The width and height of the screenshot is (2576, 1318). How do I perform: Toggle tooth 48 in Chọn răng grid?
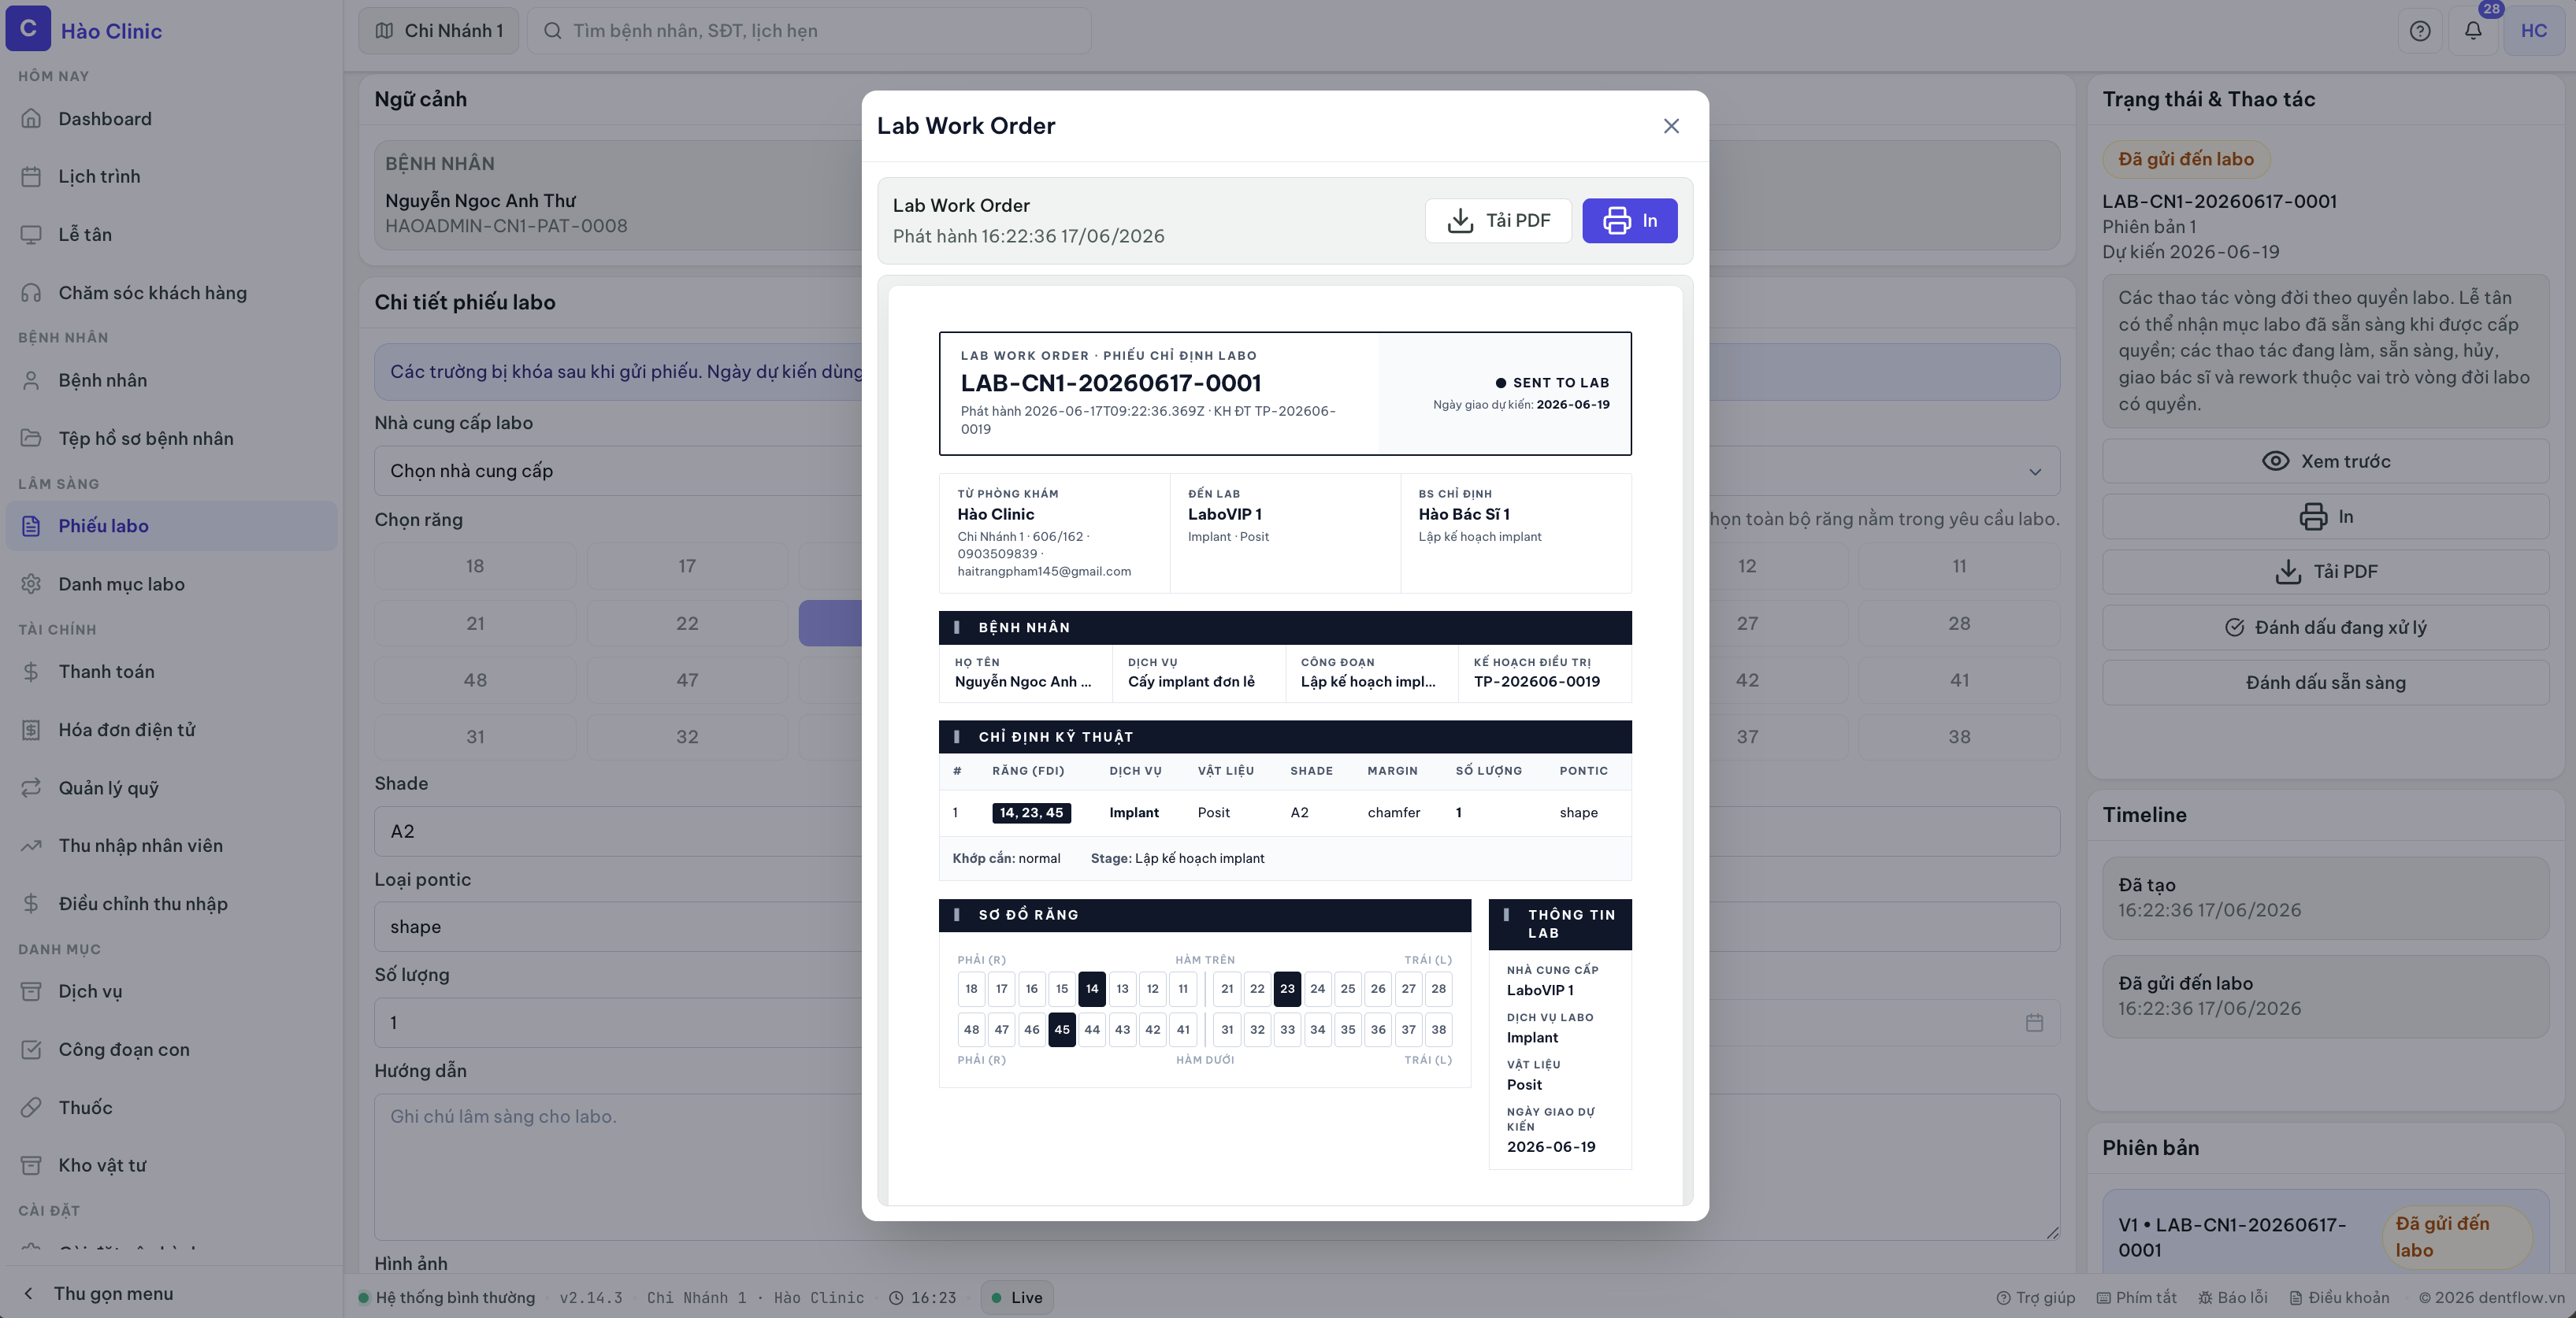click(475, 680)
